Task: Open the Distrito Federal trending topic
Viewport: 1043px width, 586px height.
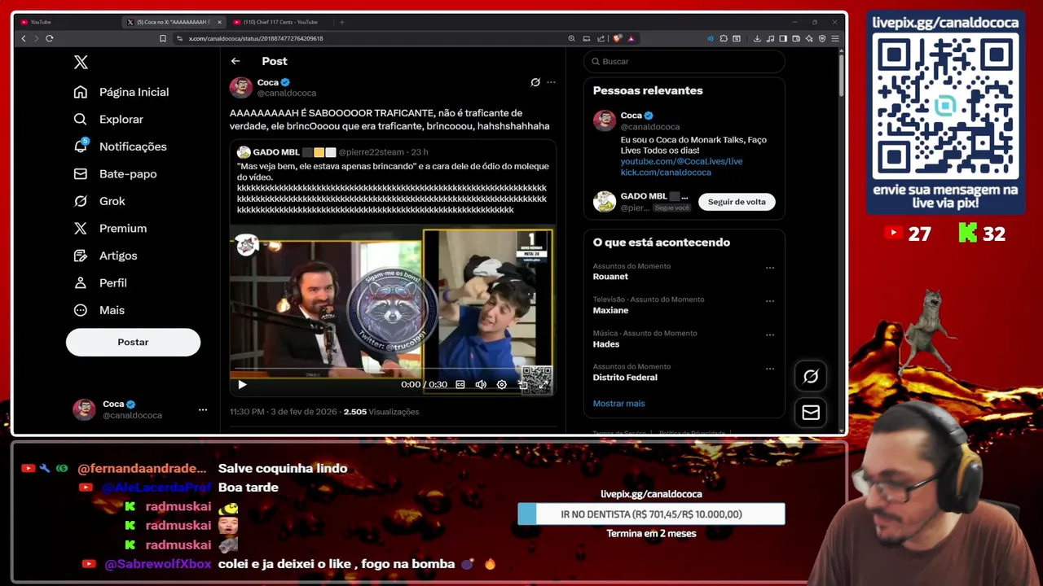Action: pos(625,378)
